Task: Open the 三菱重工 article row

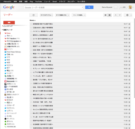Action: (80, 84)
